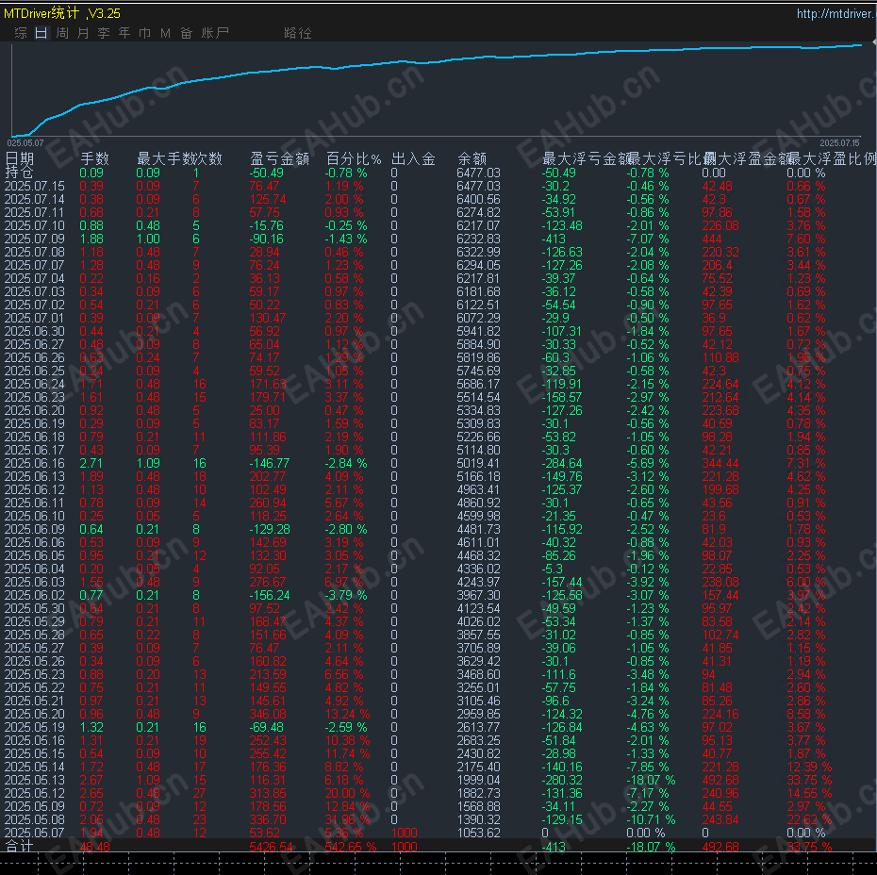The width and height of the screenshot is (877, 875).
Task: Click the balance 3967.30 on 2025.06.02
Action: pos(478,596)
